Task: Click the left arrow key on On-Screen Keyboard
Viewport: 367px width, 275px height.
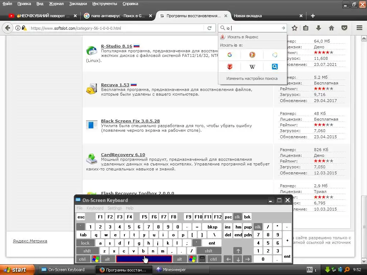Action: pyautogui.click(x=228, y=259)
